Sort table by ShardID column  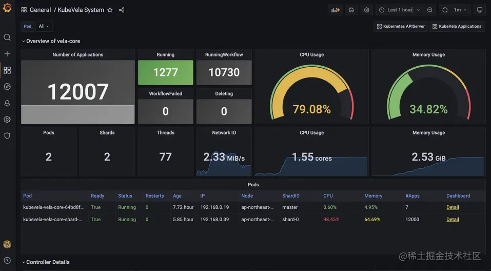(x=290, y=196)
